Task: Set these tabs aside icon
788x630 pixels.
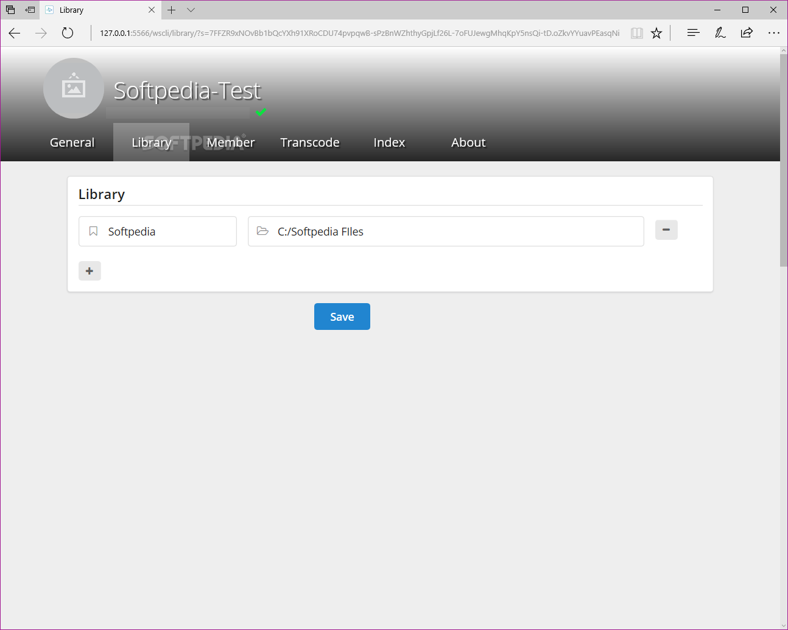Action: click(x=30, y=10)
